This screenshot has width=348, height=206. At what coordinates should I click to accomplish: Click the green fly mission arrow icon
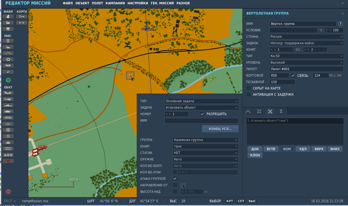tap(8, 80)
